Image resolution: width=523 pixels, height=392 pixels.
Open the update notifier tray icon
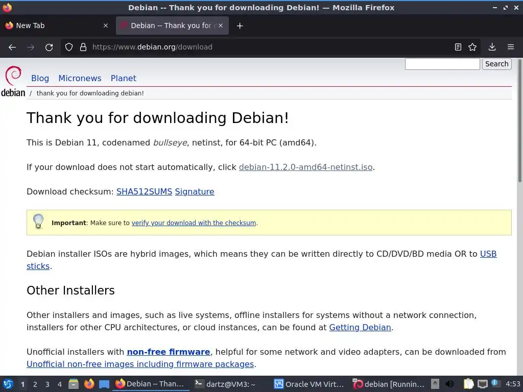coord(495,383)
